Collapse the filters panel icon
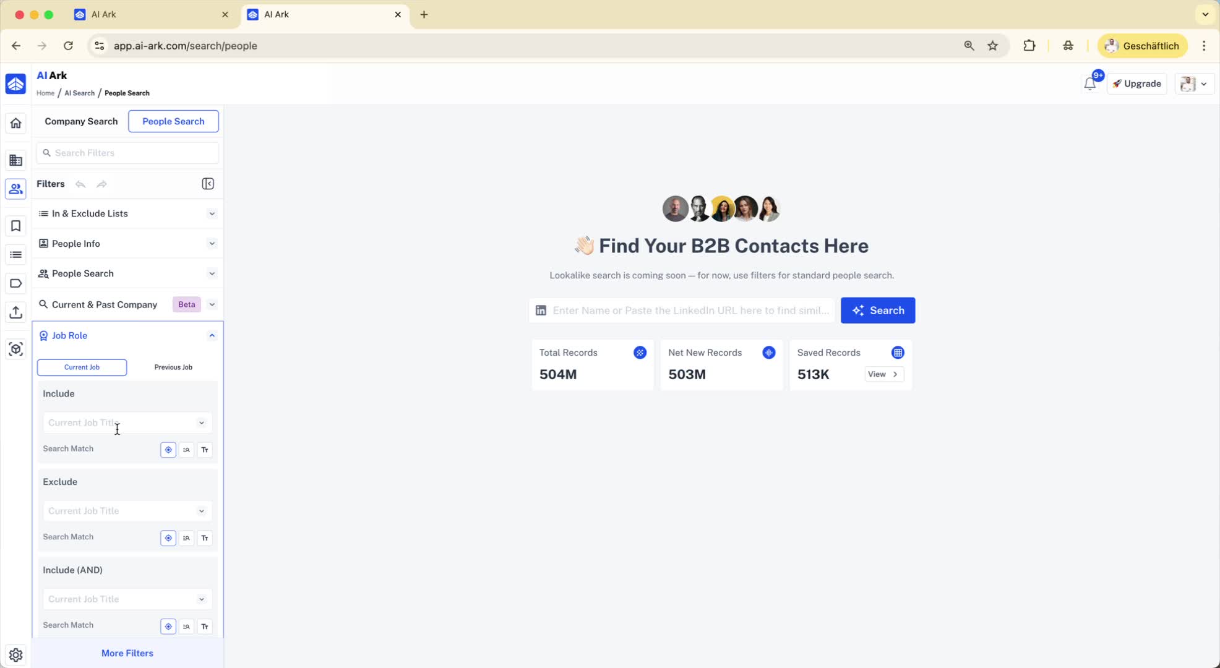Viewport: 1220px width, 668px height. coord(208,184)
